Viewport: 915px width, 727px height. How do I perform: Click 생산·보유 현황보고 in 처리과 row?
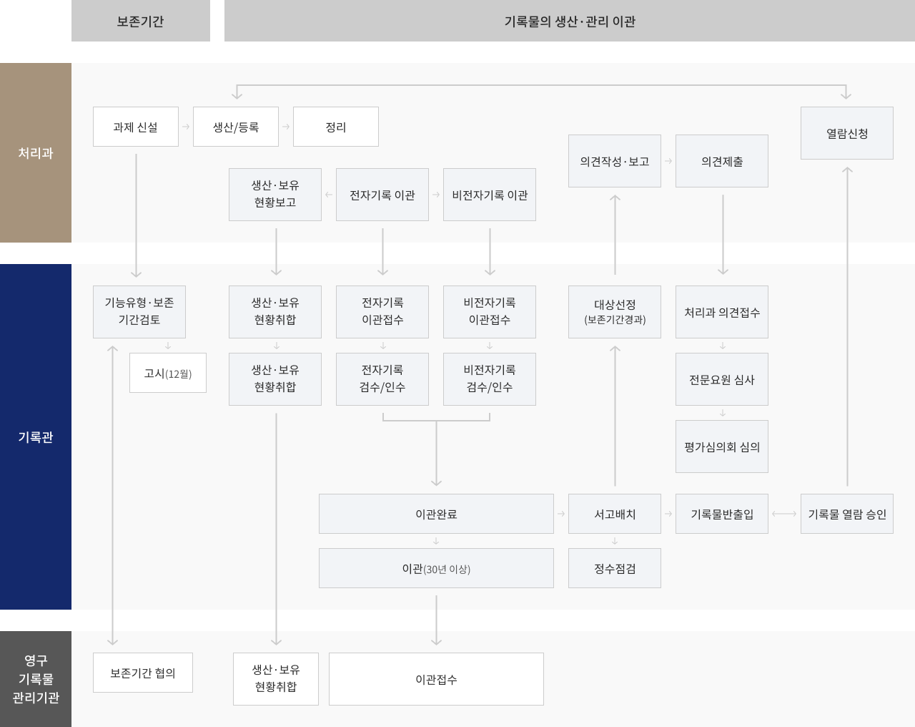275,194
